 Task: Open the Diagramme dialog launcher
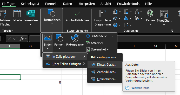click(x=172, y=31)
